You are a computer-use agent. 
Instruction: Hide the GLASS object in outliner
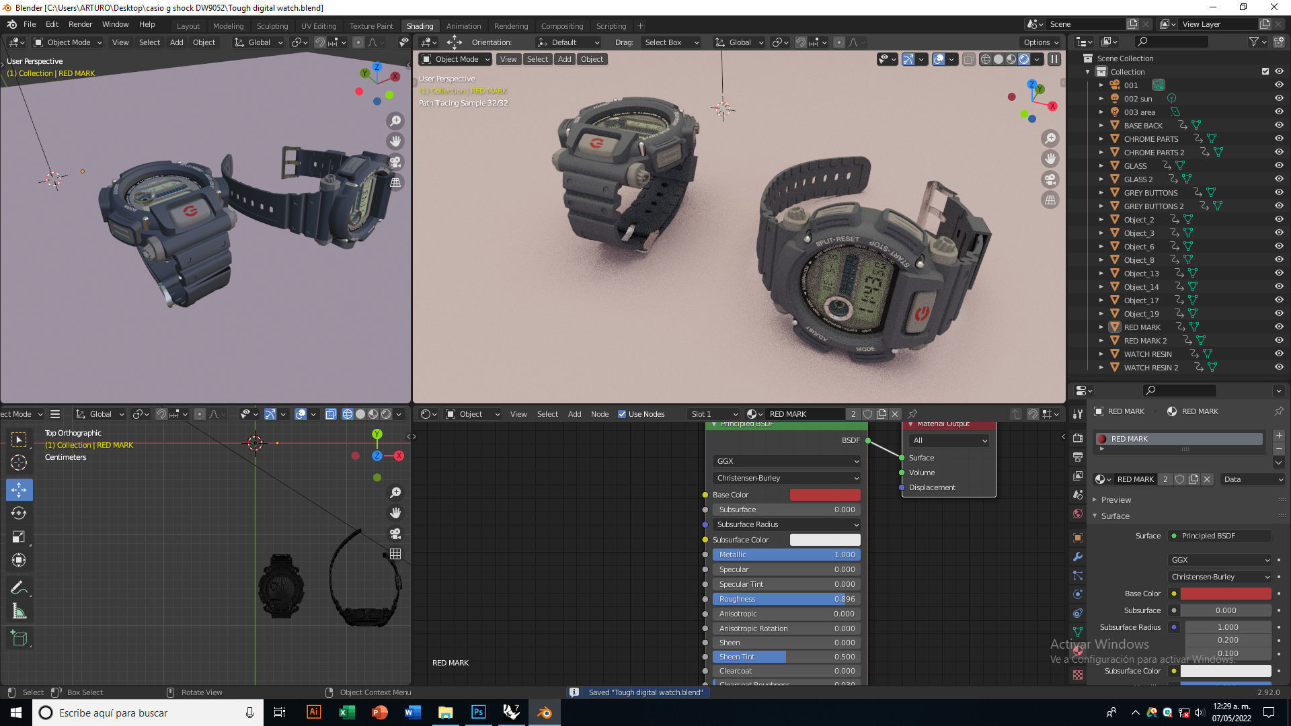[1279, 166]
